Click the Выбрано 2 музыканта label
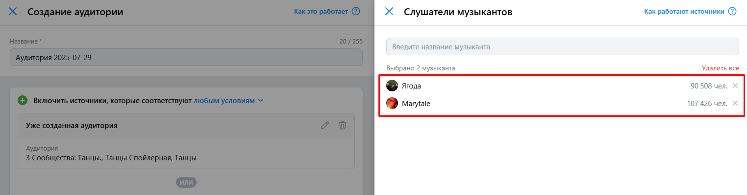 pyautogui.click(x=421, y=68)
